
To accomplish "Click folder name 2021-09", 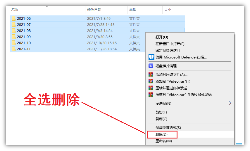I will coord(24,37).
